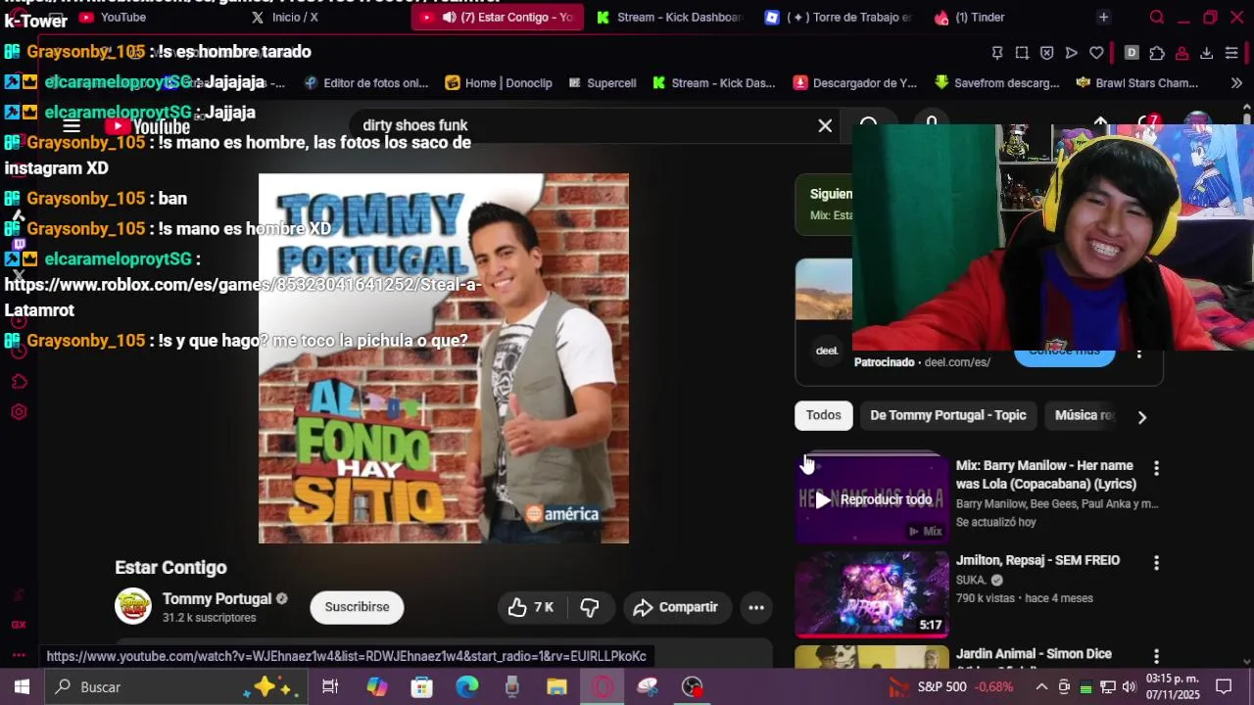
Task: Open Tommy Portugal channel avatar
Action: [133, 606]
